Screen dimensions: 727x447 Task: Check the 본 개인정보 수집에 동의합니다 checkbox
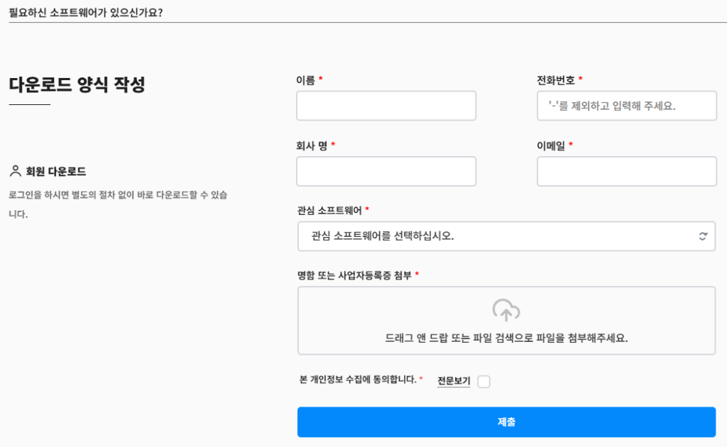point(483,381)
